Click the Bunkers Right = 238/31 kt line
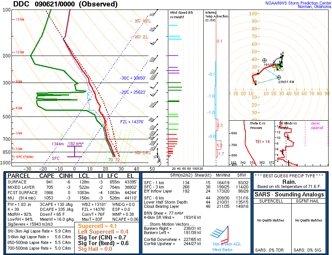The image size is (332, 255). [172, 228]
